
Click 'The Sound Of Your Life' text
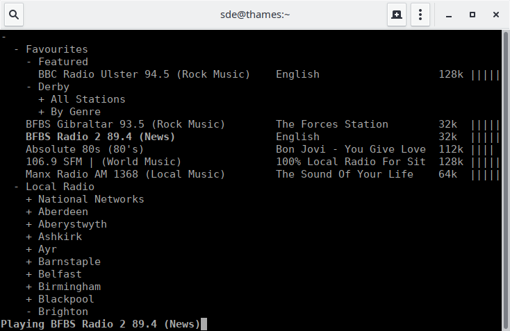tap(345, 174)
